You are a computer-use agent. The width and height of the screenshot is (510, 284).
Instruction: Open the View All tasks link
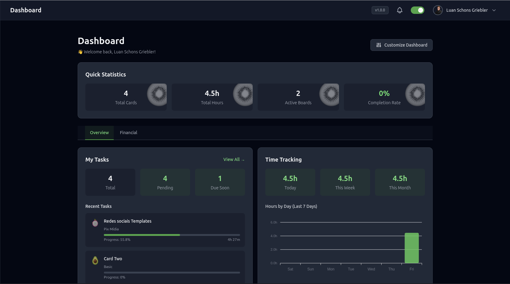[234, 159]
